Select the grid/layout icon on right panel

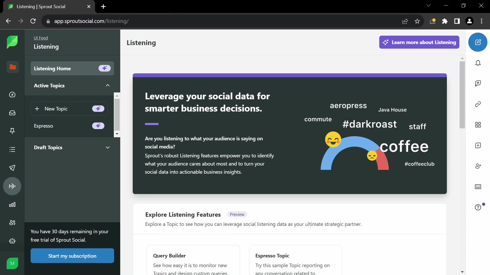478,125
